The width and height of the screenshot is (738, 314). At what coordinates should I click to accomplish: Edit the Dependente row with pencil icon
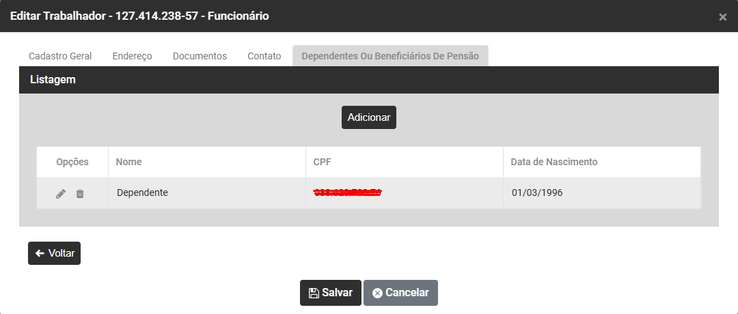61,194
